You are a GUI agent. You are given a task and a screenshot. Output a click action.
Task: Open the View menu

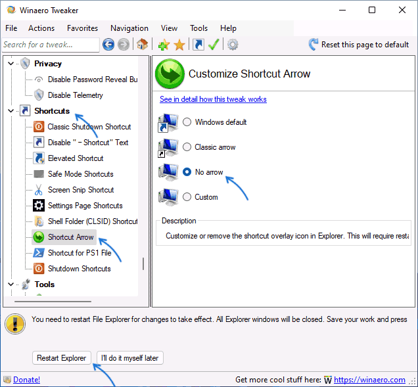coord(169,28)
